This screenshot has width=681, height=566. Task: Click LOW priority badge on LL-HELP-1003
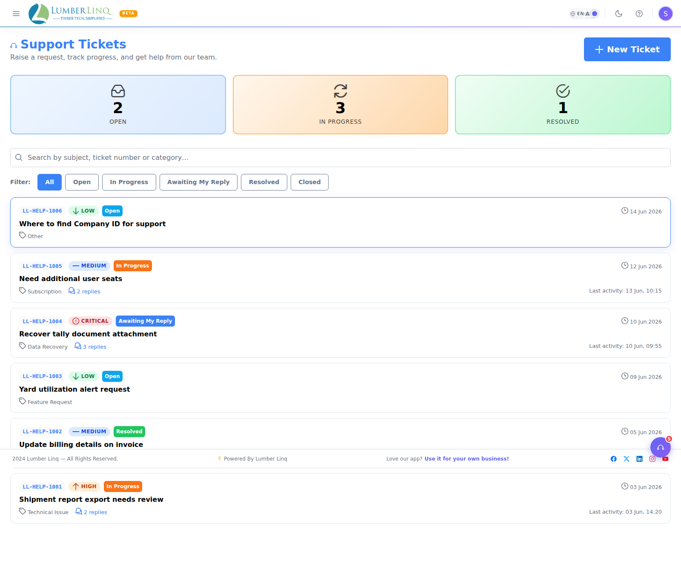(83, 376)
